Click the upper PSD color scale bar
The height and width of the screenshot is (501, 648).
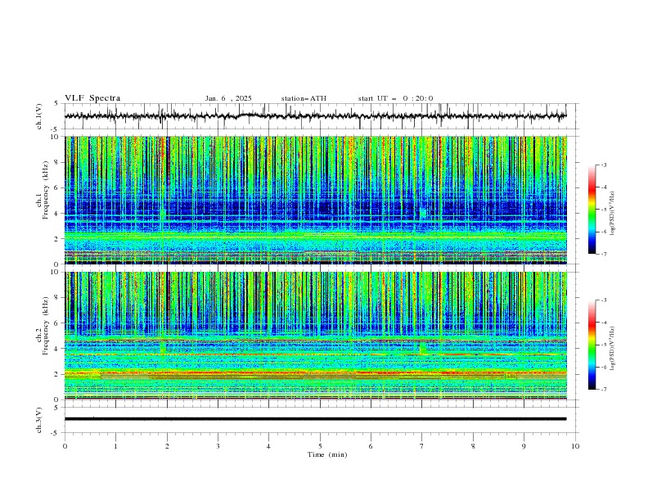[592, 210]
